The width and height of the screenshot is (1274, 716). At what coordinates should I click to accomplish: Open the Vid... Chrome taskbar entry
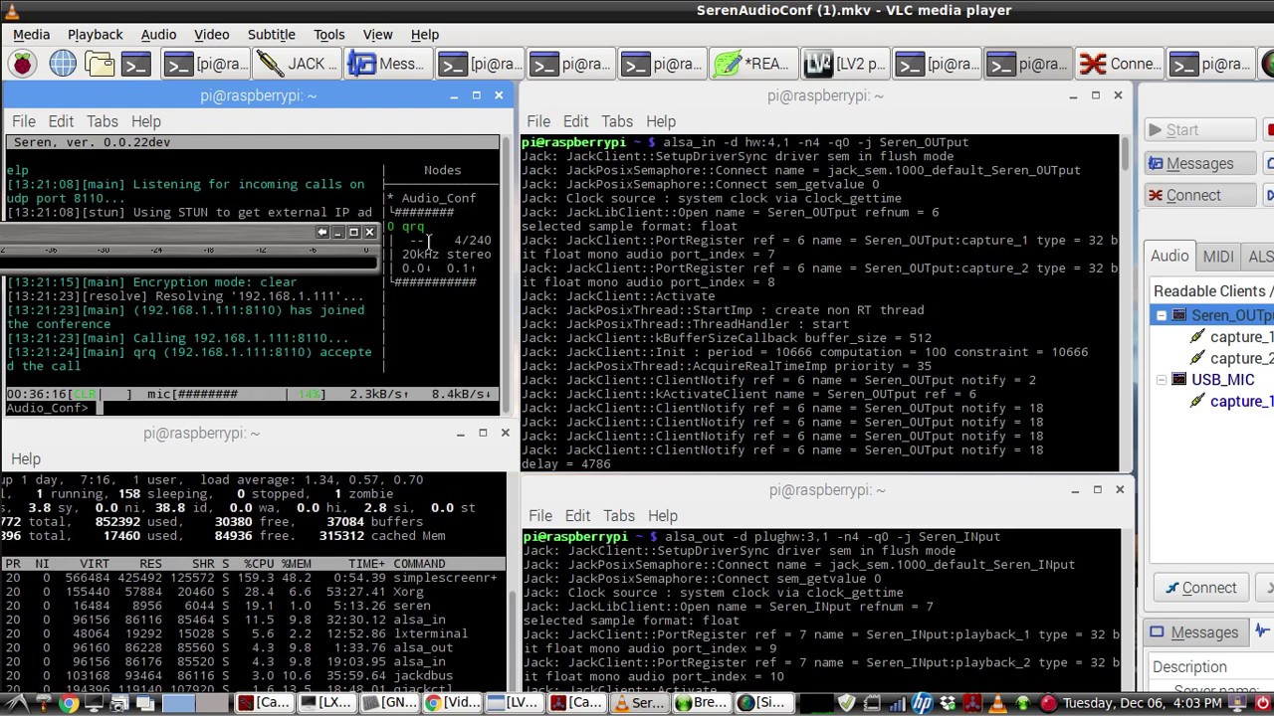[452, 703]
